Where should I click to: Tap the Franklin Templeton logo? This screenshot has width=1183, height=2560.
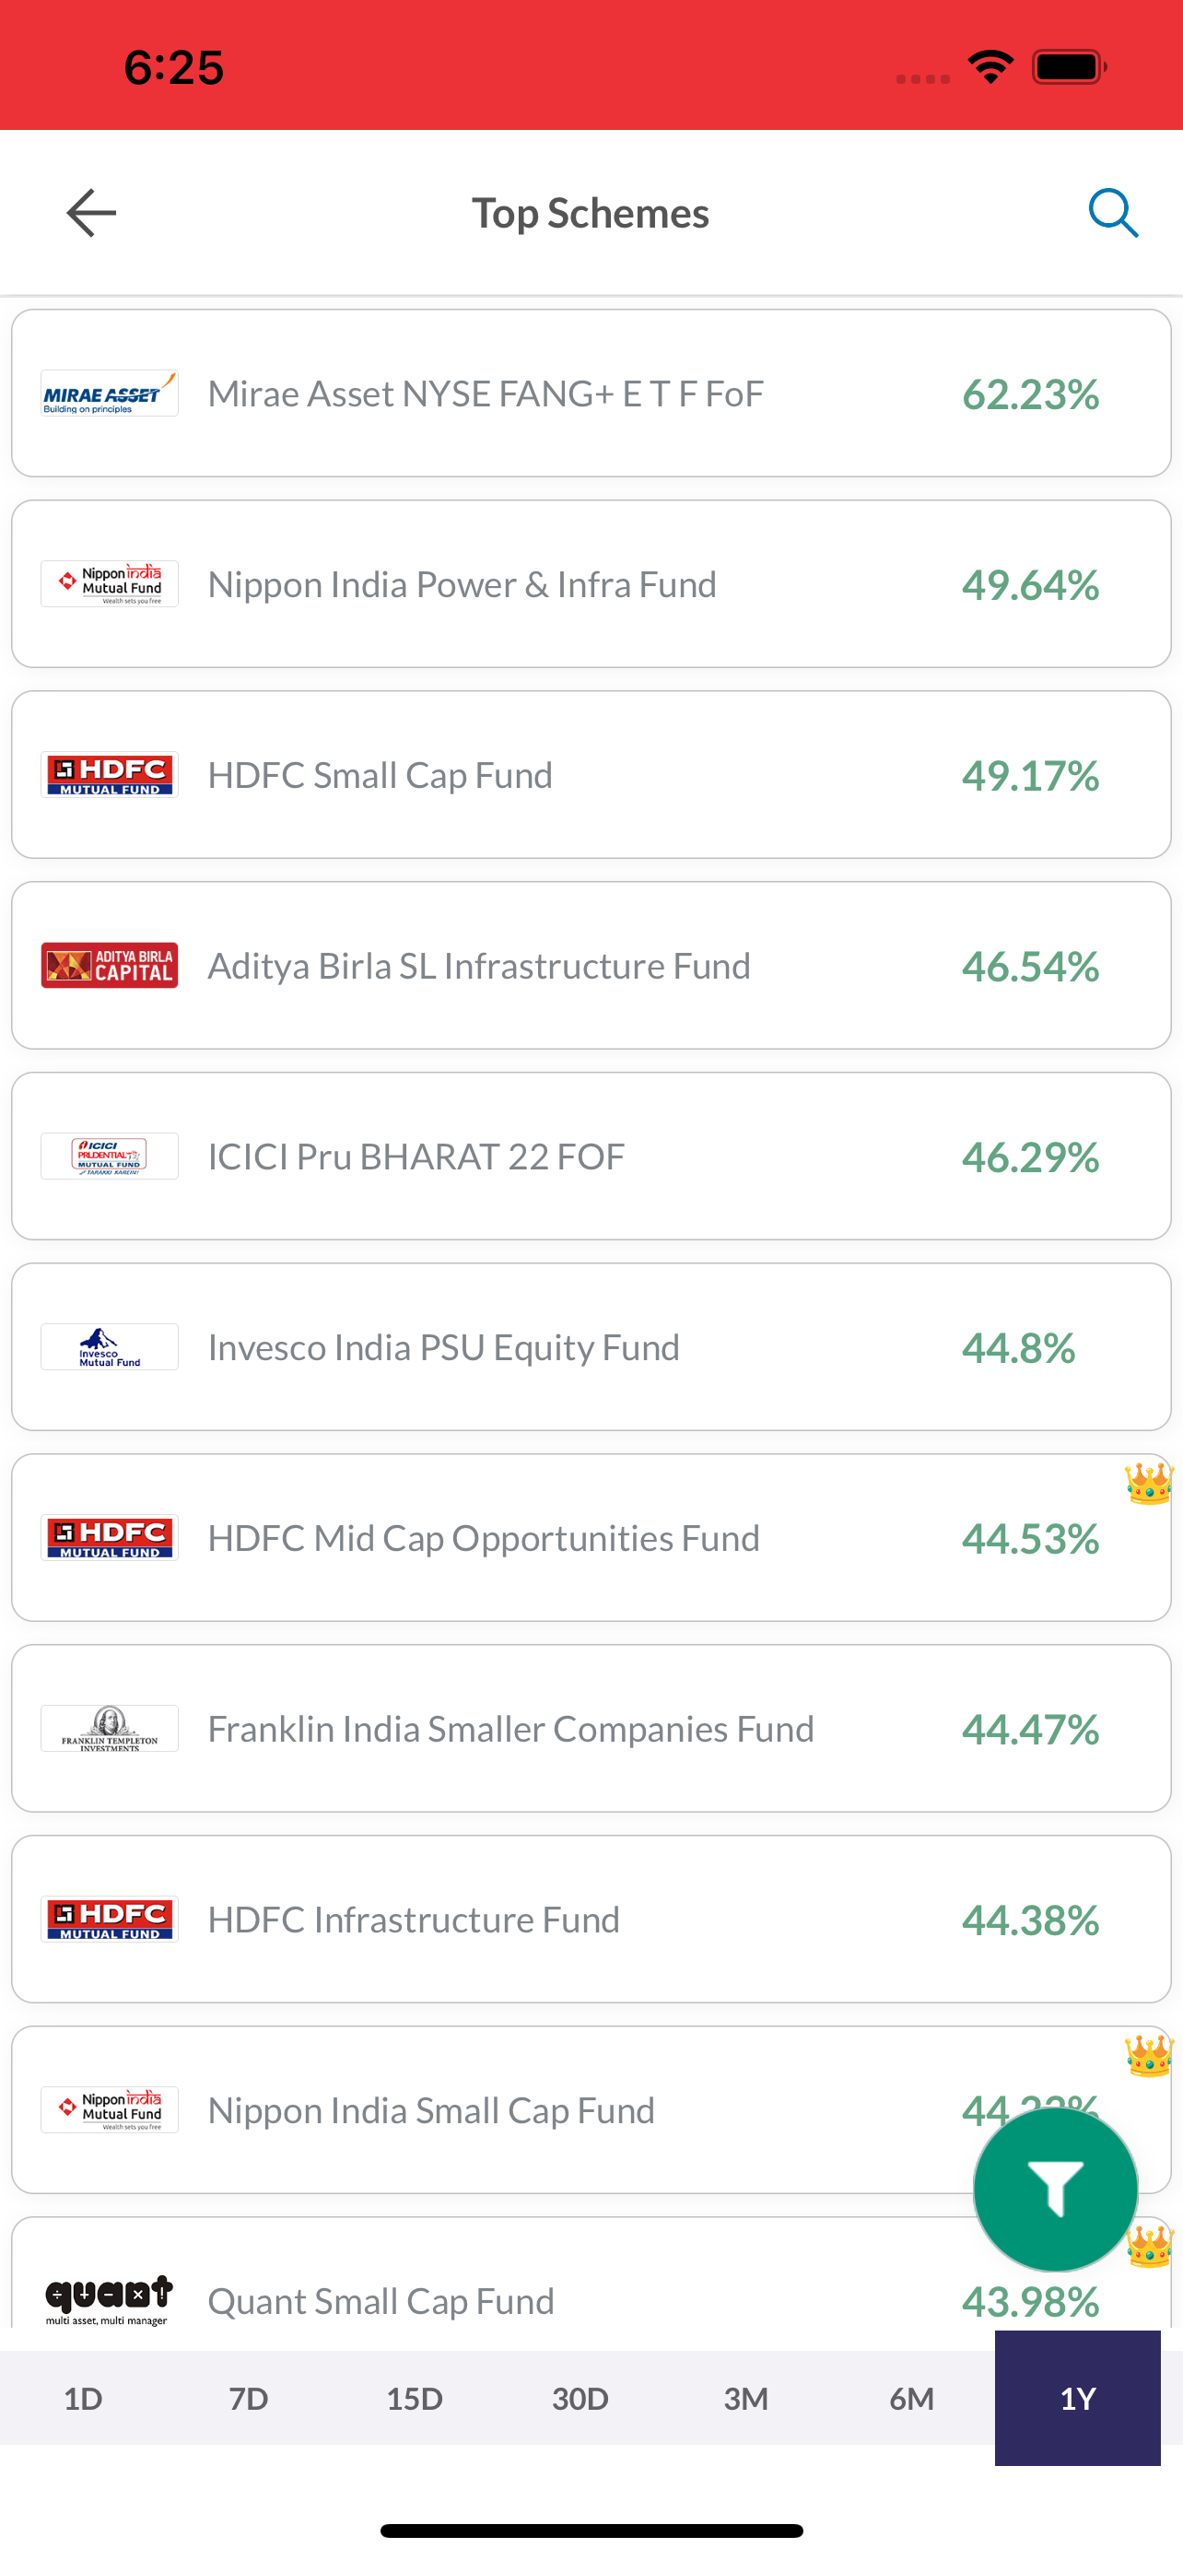coord(110,1729)
